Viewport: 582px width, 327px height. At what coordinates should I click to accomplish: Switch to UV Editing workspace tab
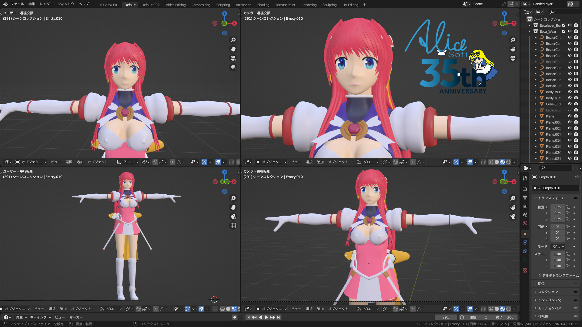pos(350,5)
